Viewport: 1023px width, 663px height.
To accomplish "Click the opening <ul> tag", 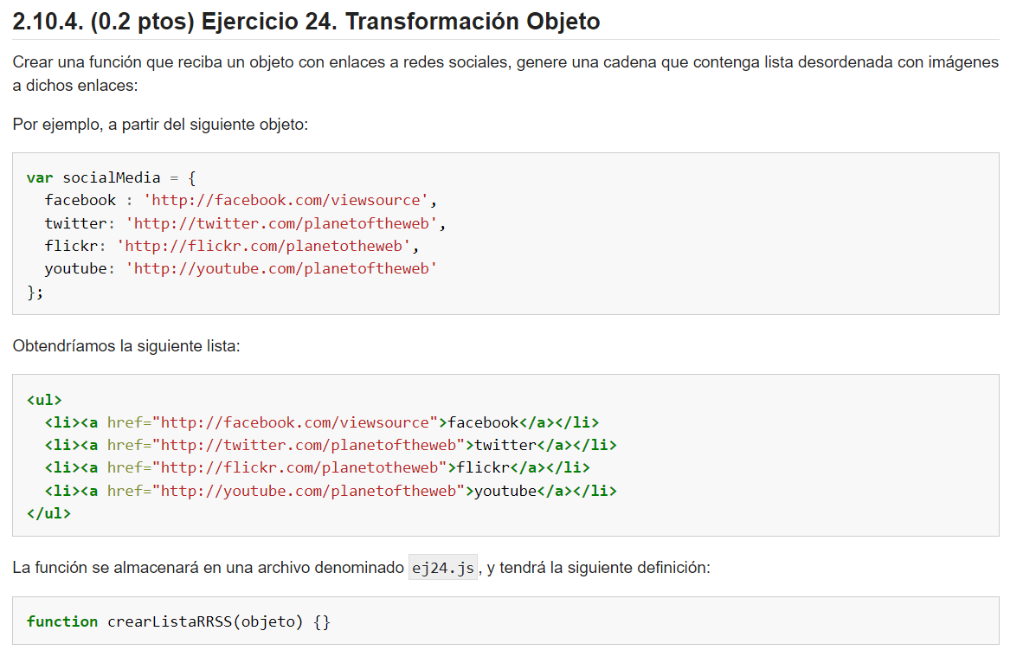I will coord(44,399).
